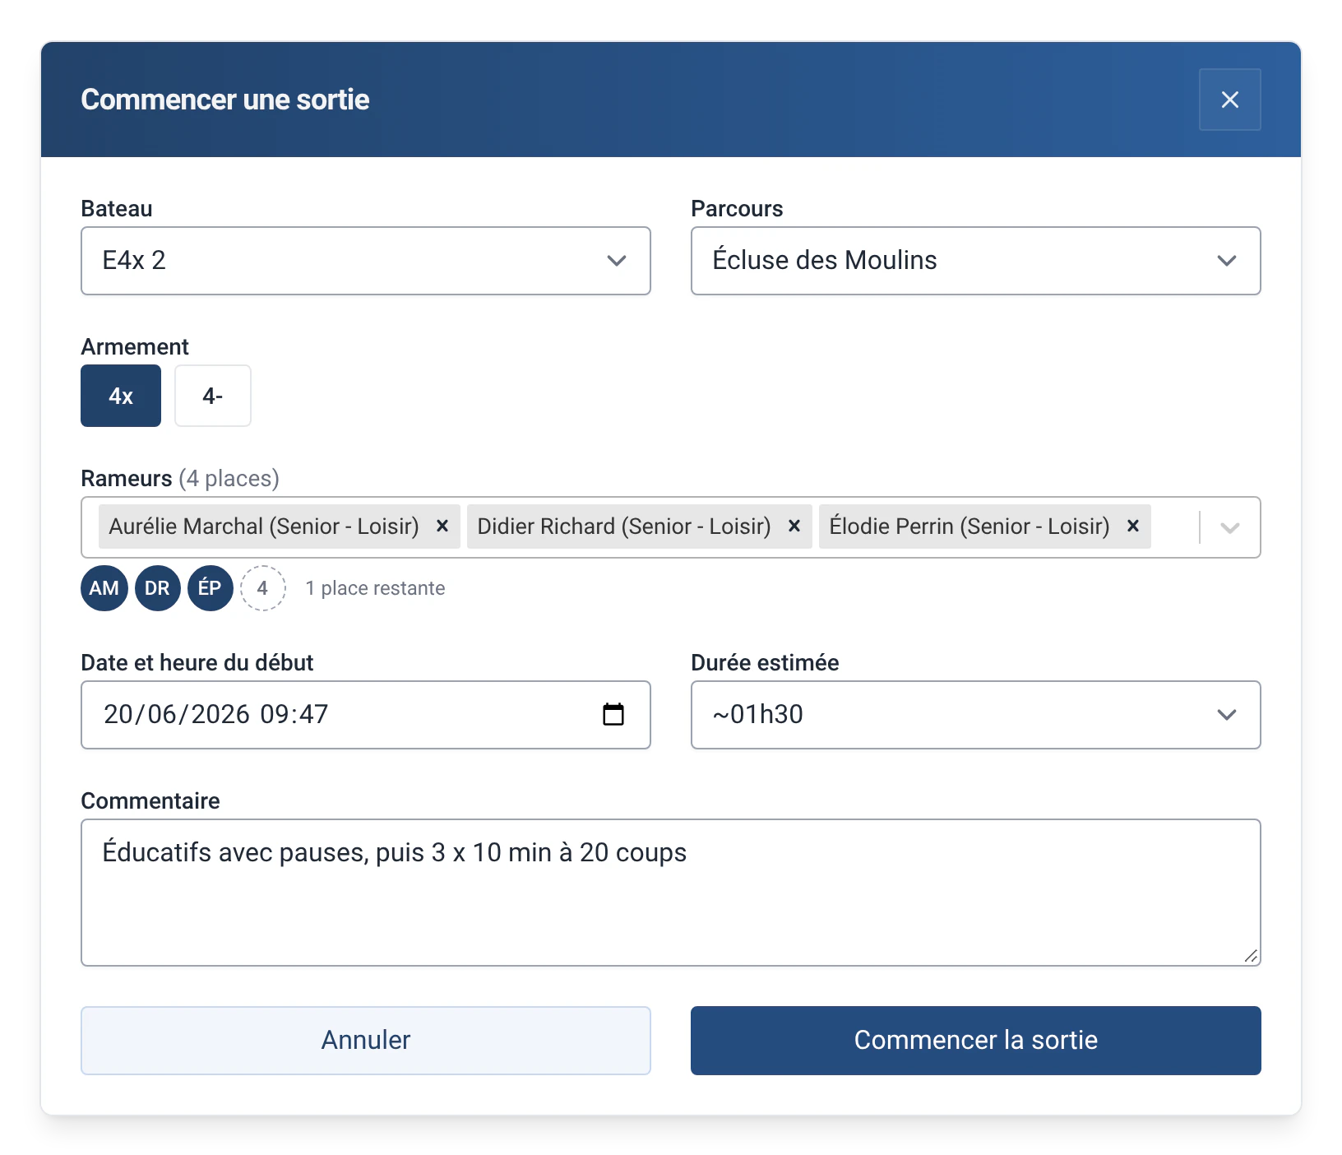Click the '1 place restante' text

[x=375, y=588]
